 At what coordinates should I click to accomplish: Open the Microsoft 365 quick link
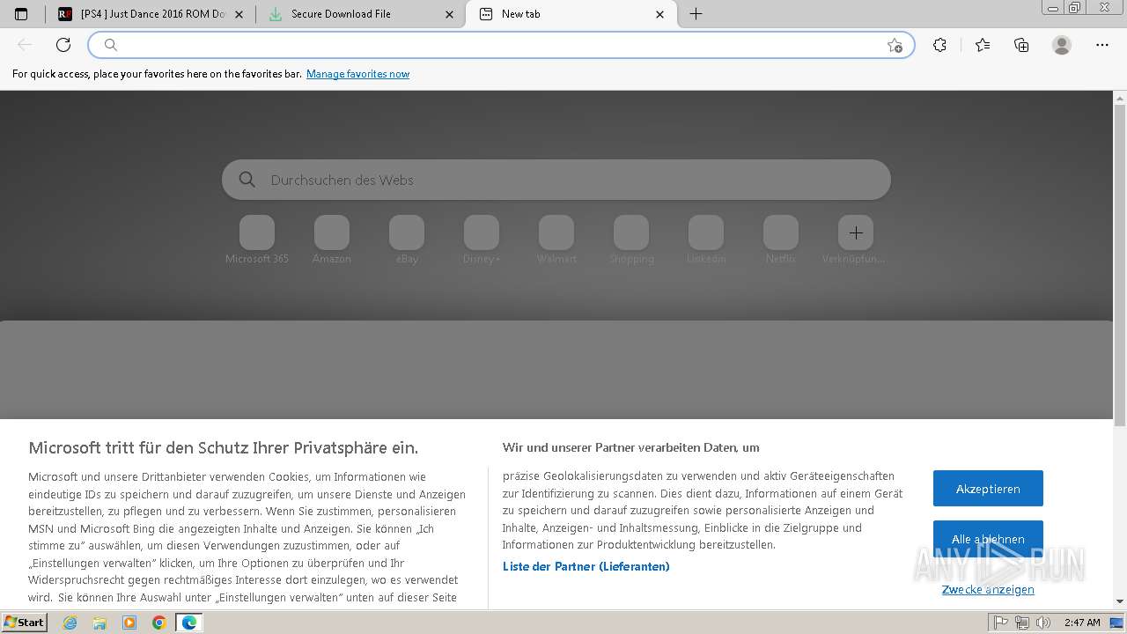click(257, 240)
